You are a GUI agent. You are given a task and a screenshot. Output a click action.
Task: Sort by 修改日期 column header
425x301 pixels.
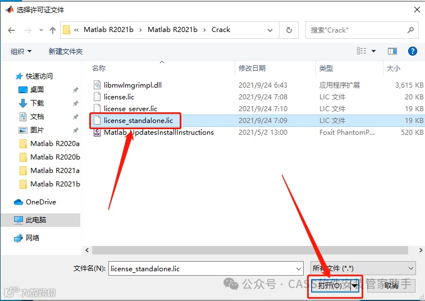(x=252, y=68)
